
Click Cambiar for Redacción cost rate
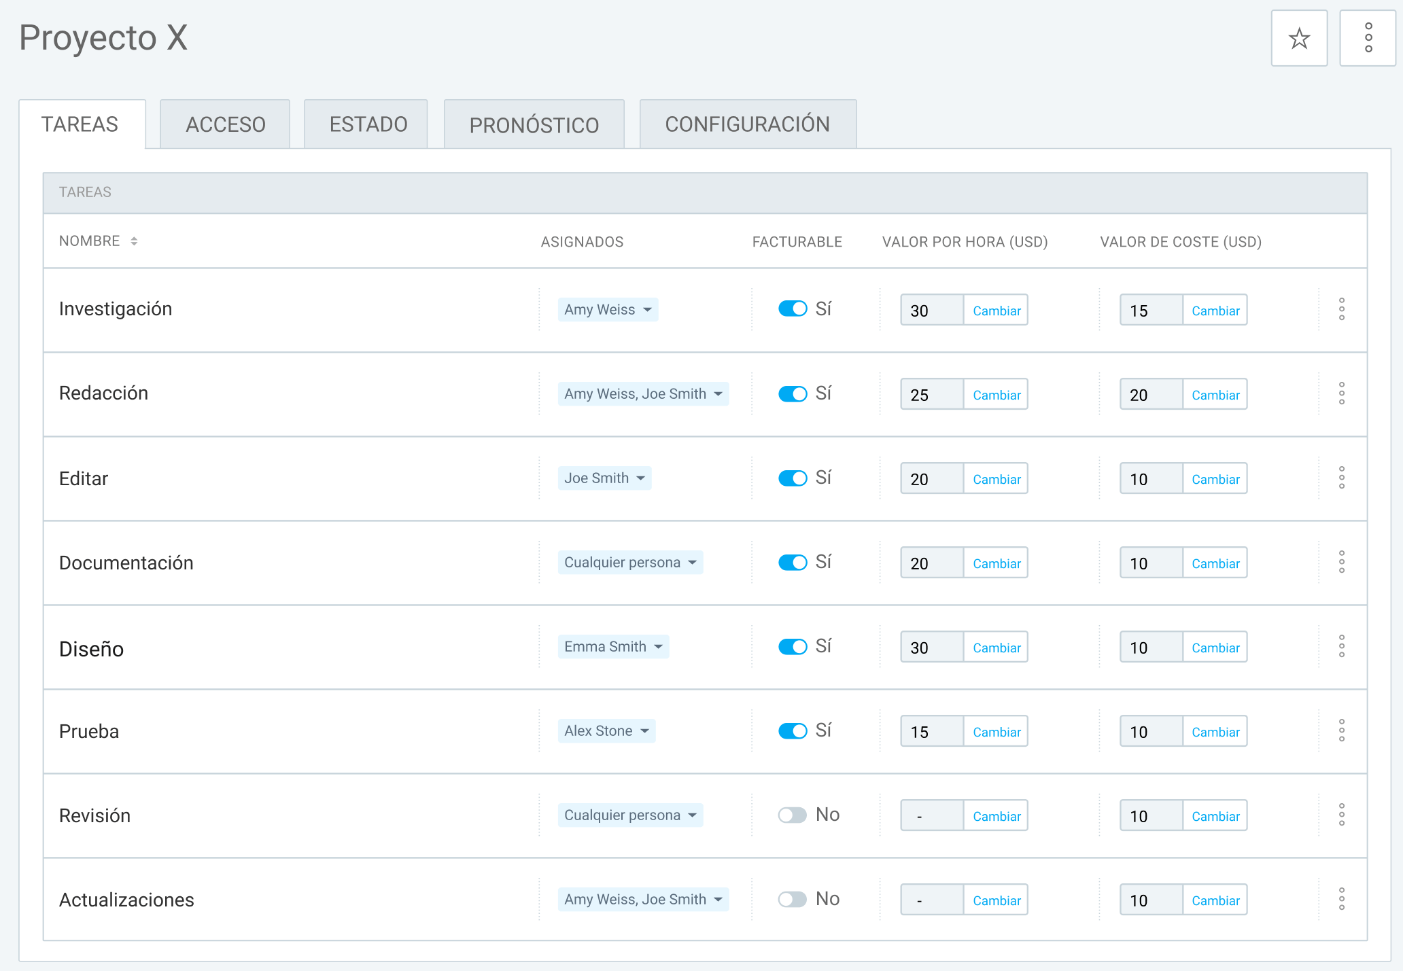[1215, 395]
